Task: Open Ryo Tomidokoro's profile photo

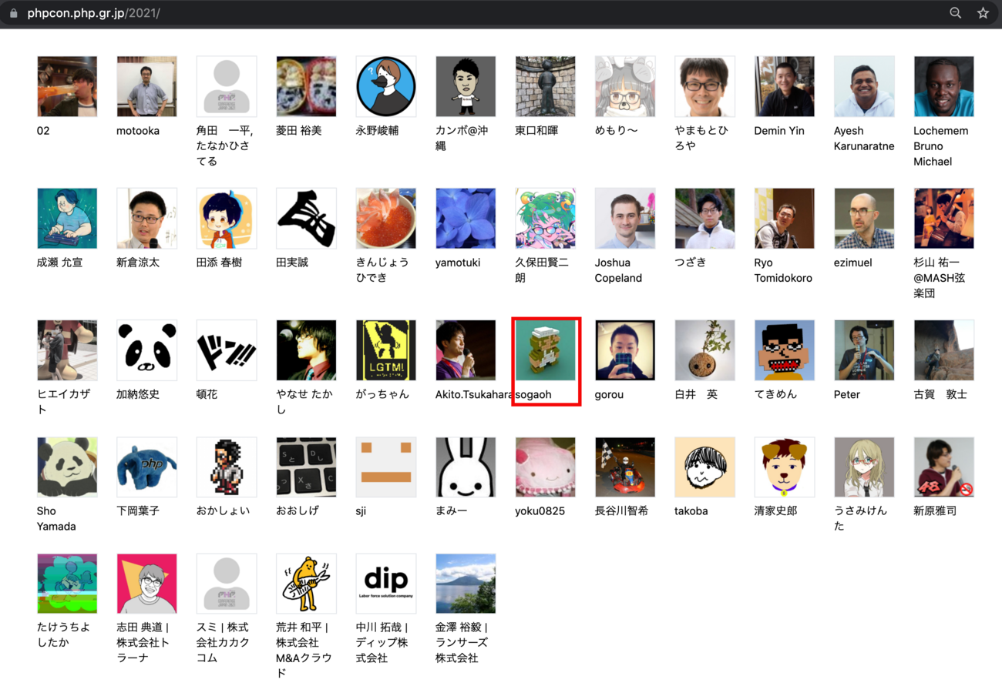Action: (785, 218)
